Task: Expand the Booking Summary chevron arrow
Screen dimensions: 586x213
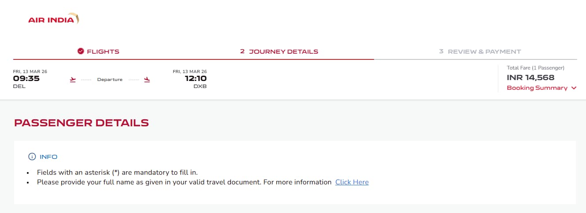Action: coord(574,88)
